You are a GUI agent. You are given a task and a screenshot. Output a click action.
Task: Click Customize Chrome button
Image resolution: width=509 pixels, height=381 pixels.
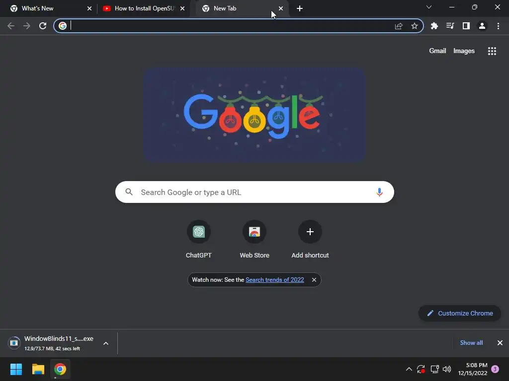pyautogui.click(x=460, y=314)
